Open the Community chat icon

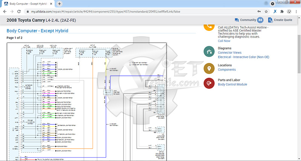coord(237,20)
